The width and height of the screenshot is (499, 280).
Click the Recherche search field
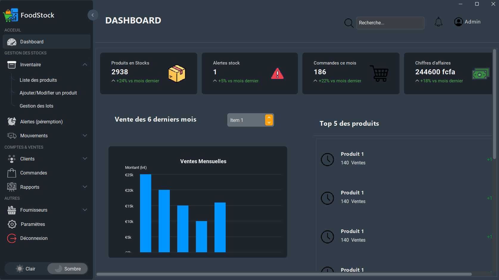coord(390,23)
